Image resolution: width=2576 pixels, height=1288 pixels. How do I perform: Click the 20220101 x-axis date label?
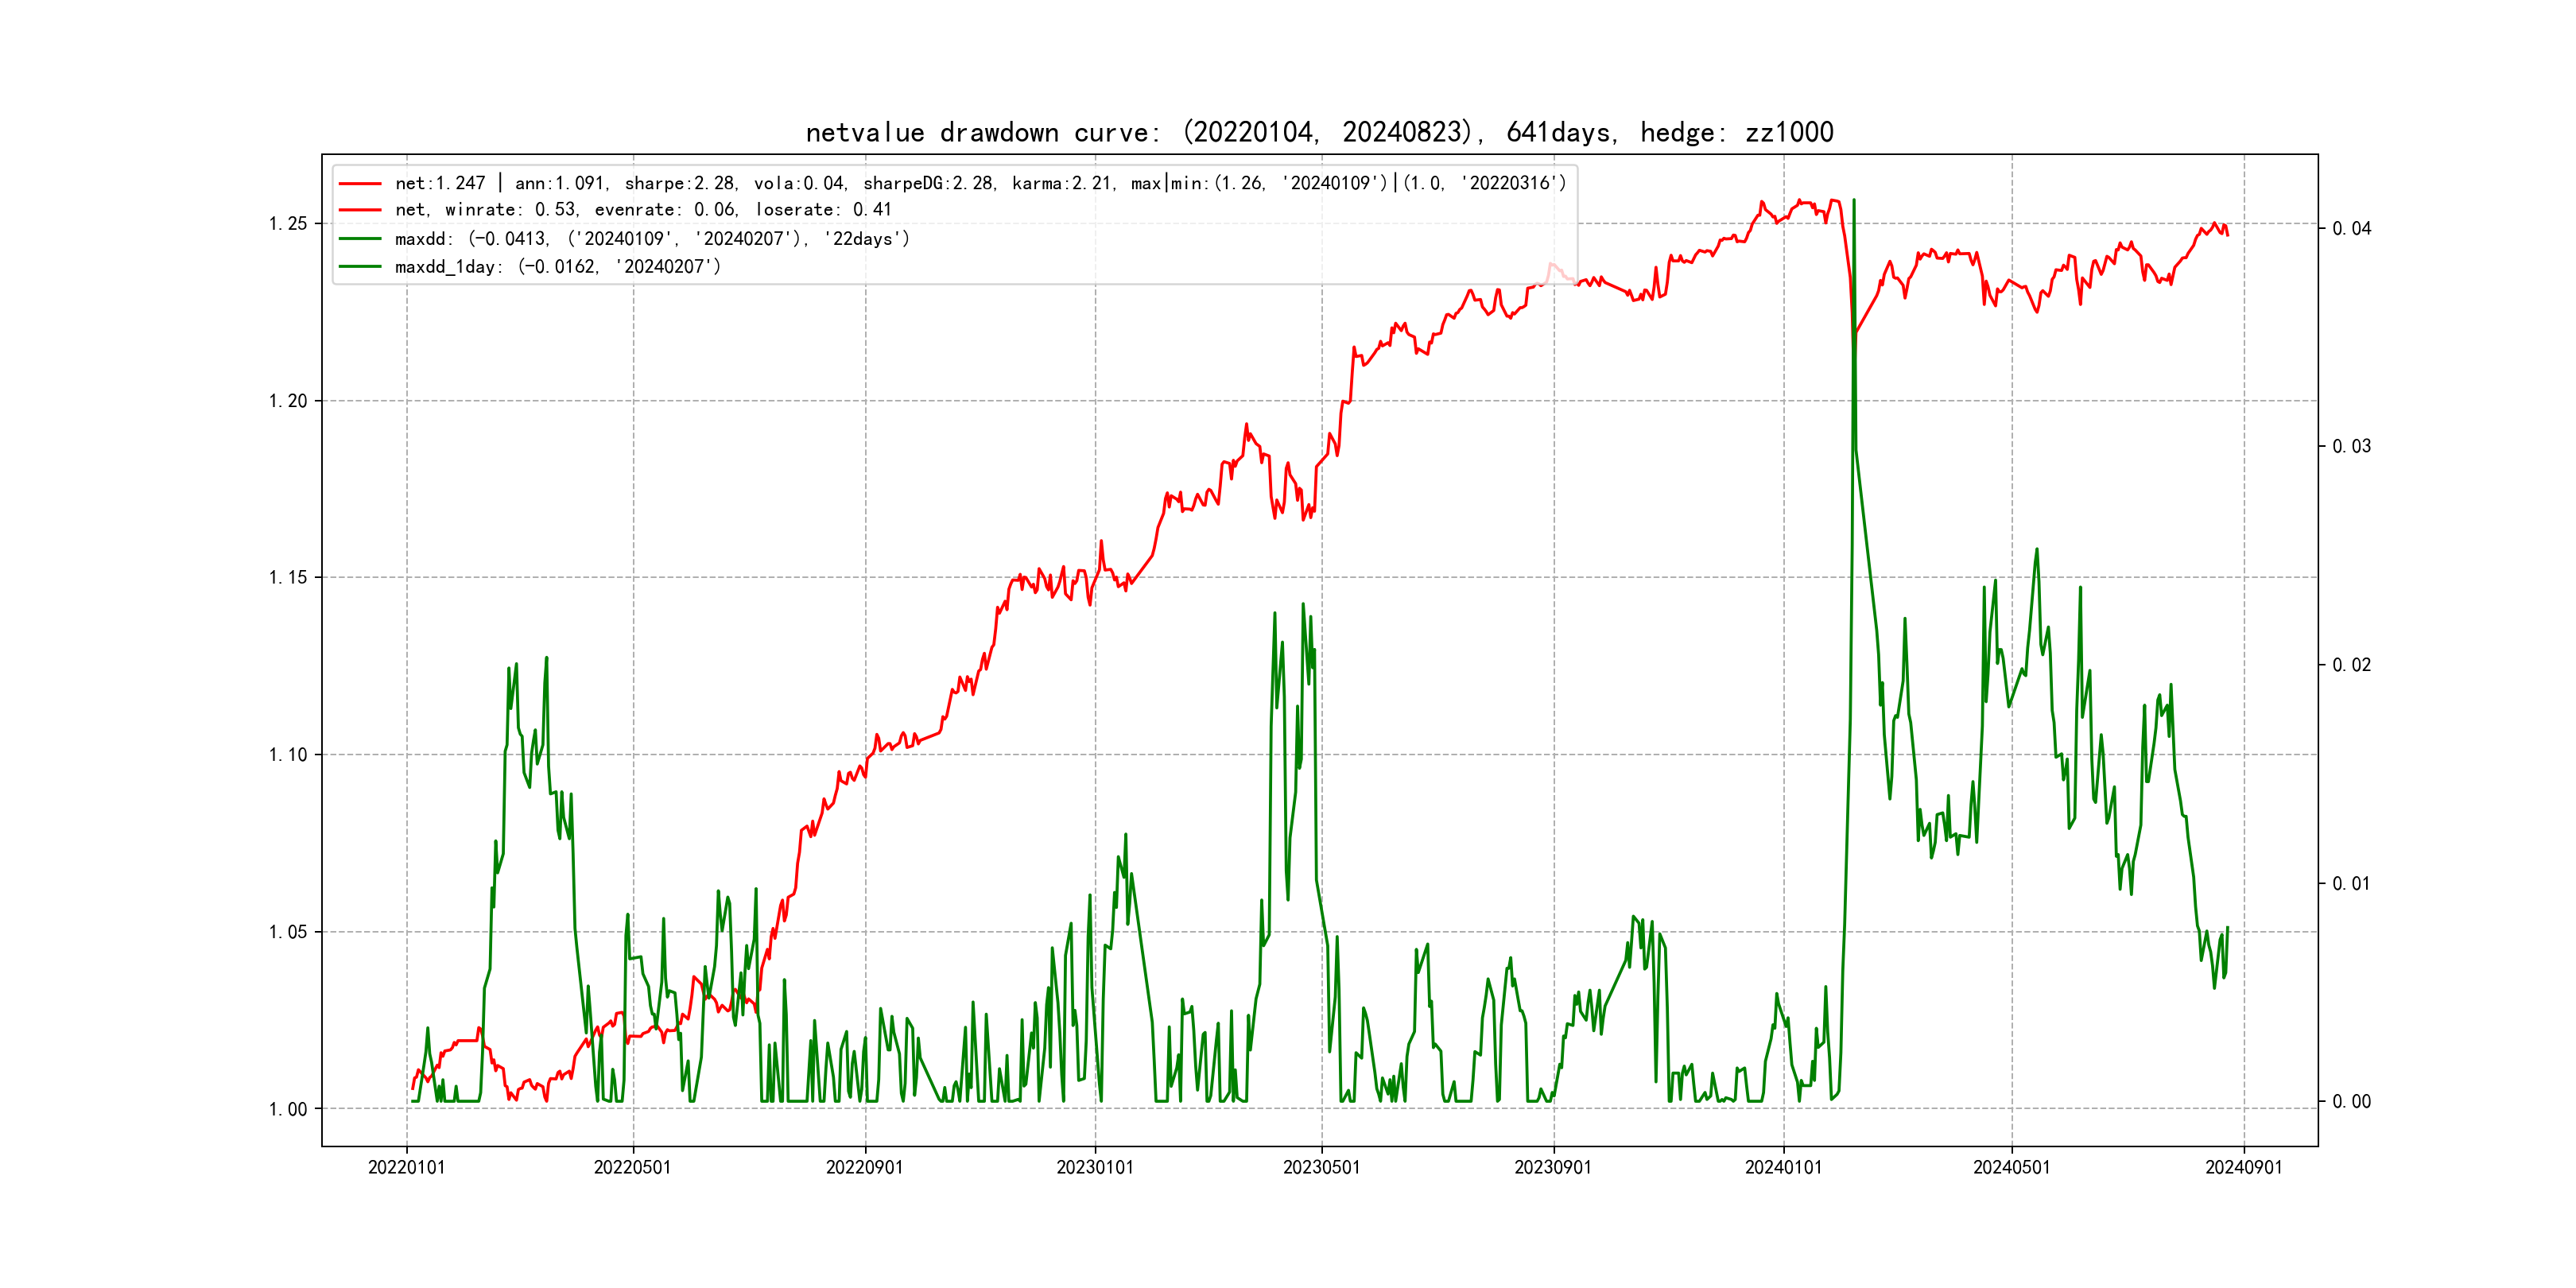[406, 1168]
